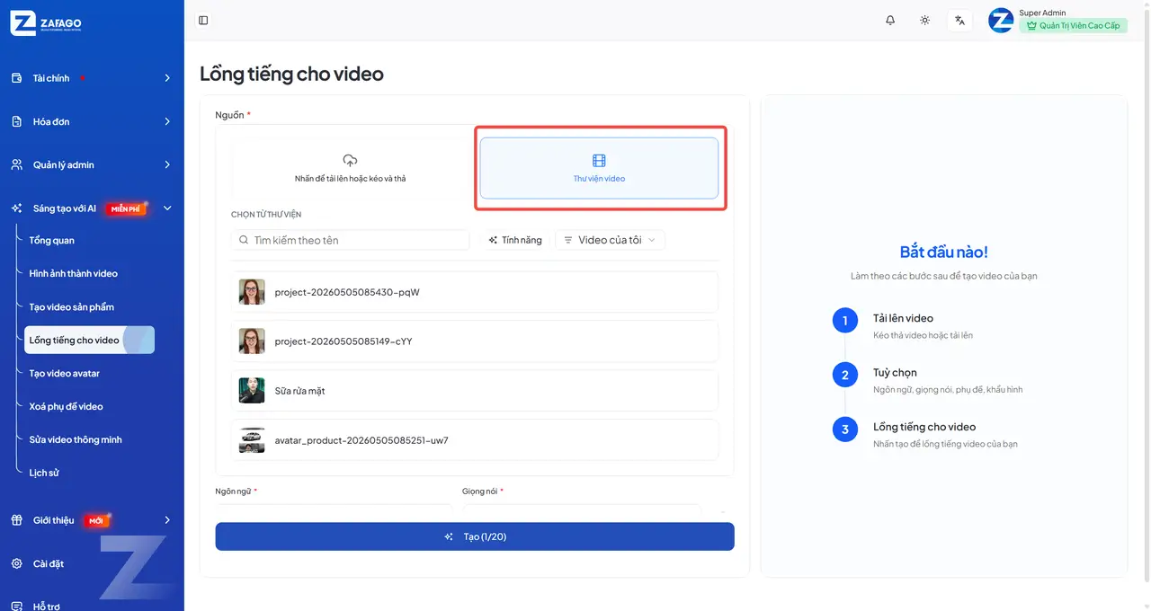1151x611 pixels.
Task: Open Tổng quan in sidebar
Action: [x=52, y=240]
